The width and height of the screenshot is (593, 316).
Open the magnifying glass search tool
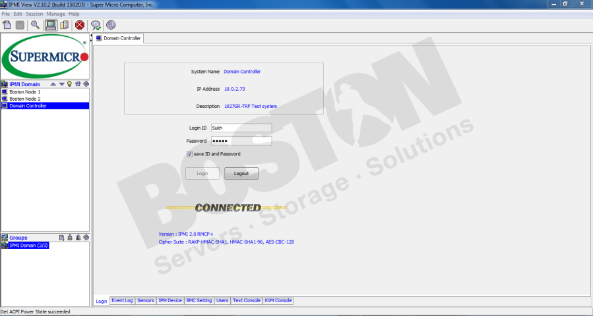[x=35, y=25]
